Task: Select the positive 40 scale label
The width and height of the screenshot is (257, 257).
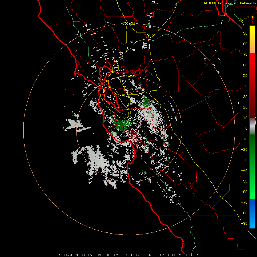Action: [245, 86]
